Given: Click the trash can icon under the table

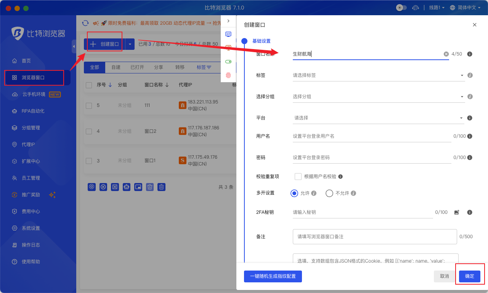Looking at the screenshot, I should [x=162, y=187].
